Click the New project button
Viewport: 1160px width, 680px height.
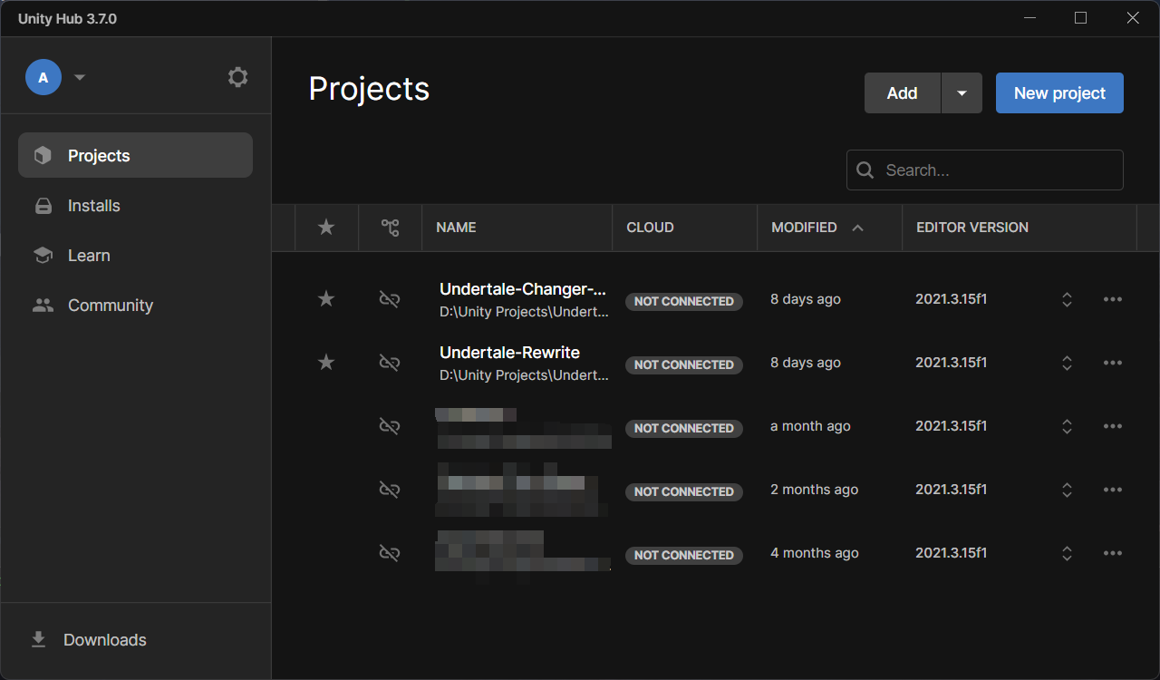coord(1059,93)
